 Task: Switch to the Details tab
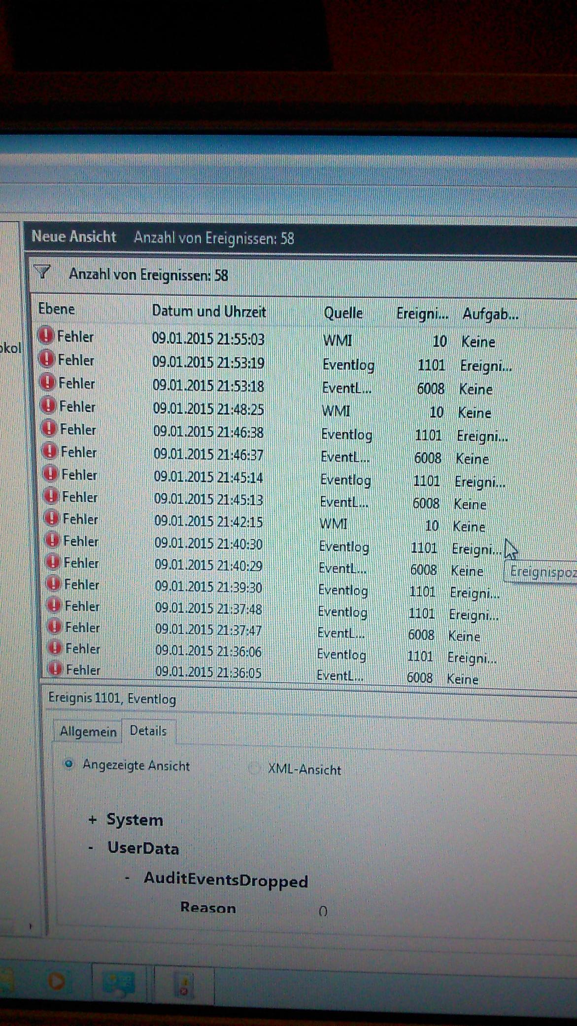148,731
